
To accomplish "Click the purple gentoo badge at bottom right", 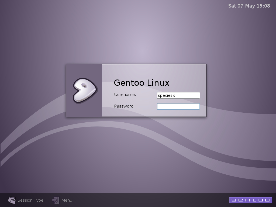I will [251, 200].
